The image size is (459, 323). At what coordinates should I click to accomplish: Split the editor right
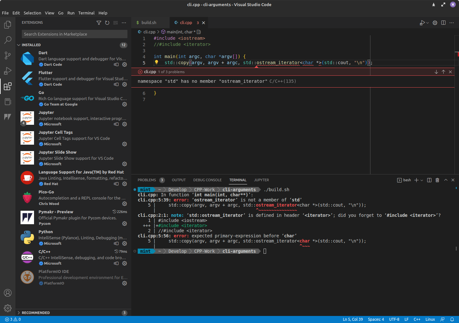tap(443, 23)
